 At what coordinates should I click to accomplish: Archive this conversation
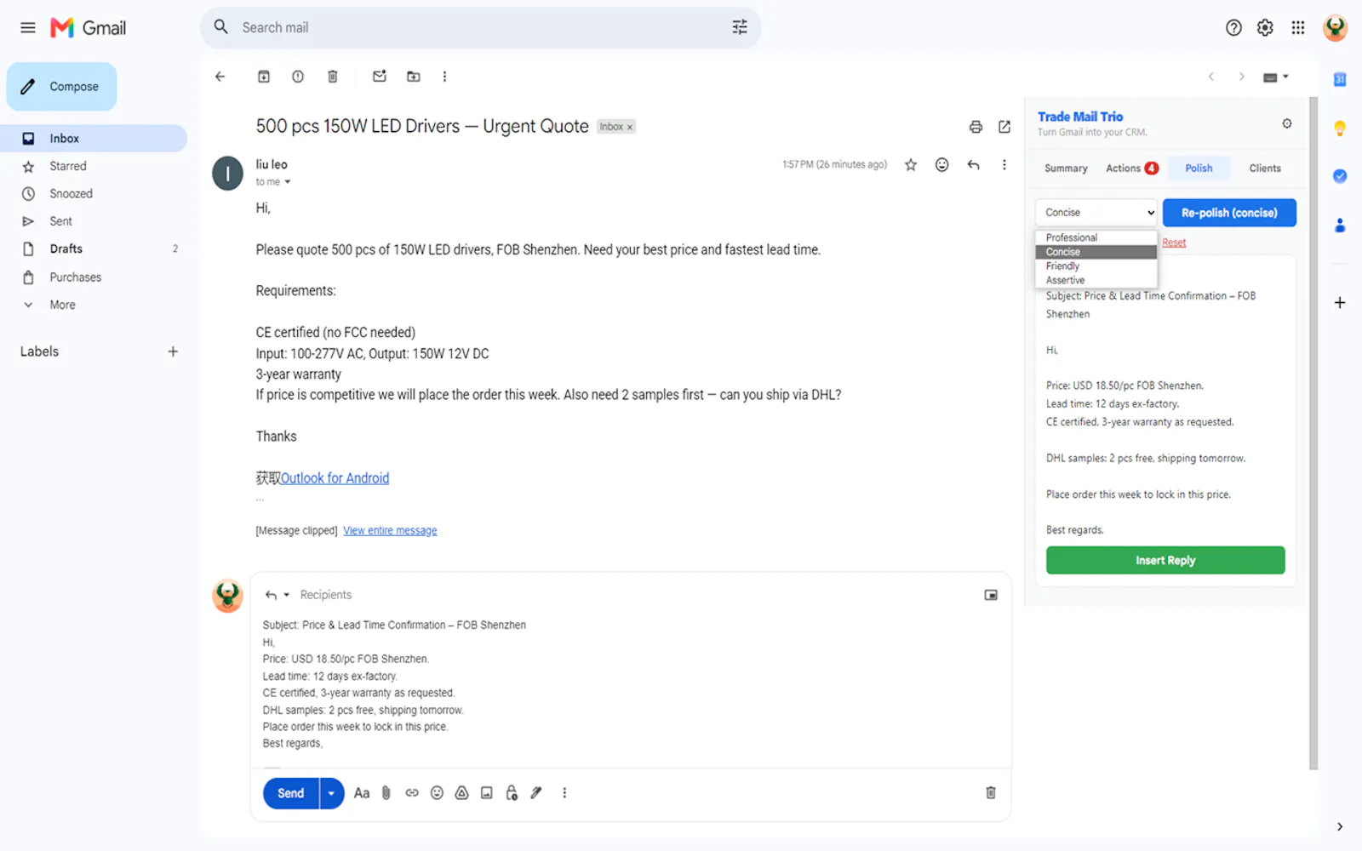tap(264, 77)
